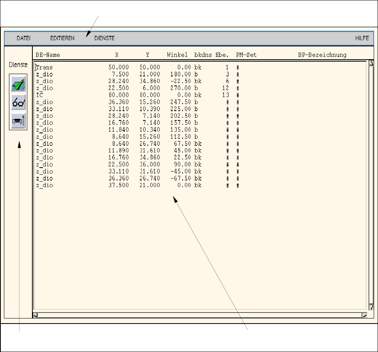Click the scroll down arrow of vertical scrollbar
378x352 pixels.
[x=371, y=307]
